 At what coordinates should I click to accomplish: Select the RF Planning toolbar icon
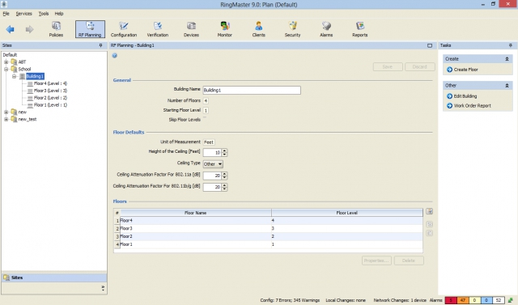click(90, 29)
